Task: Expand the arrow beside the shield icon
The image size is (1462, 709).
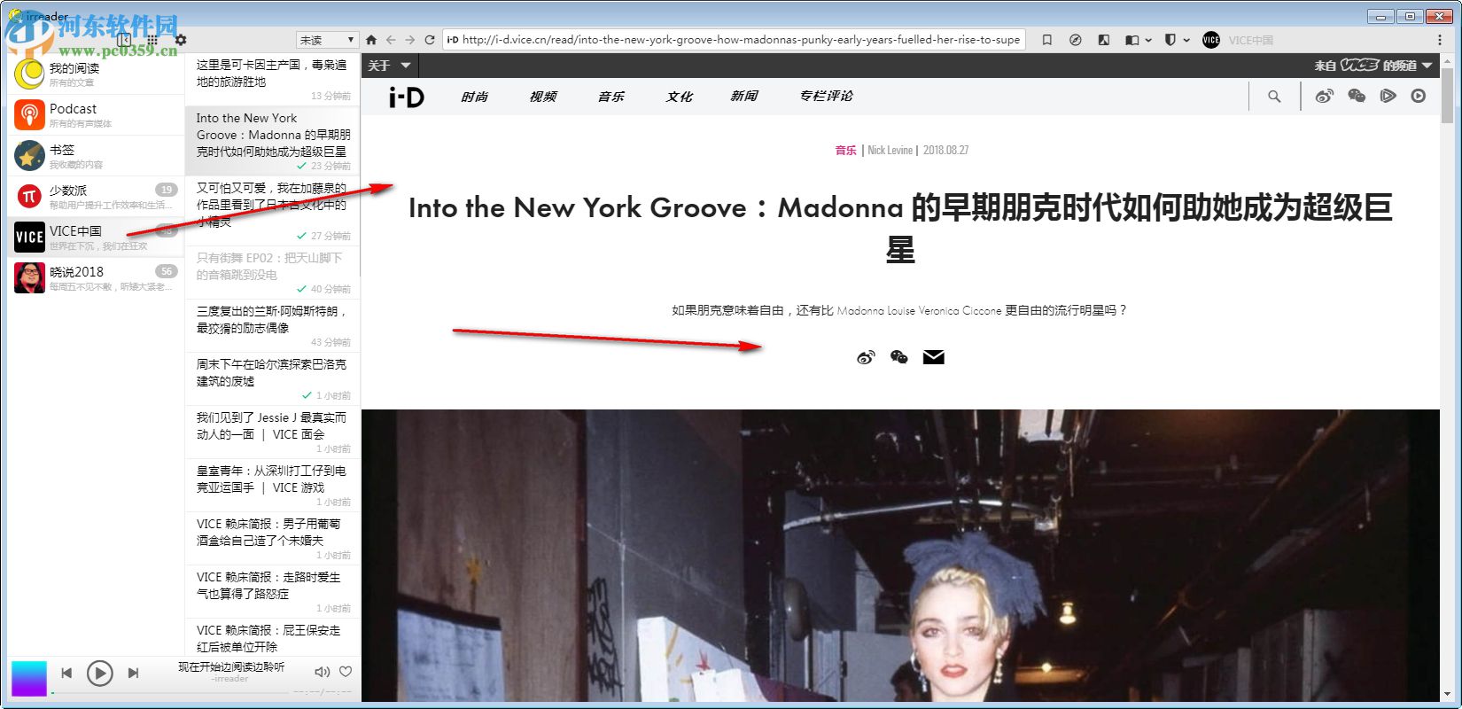Action: [x=1186, y=40]
